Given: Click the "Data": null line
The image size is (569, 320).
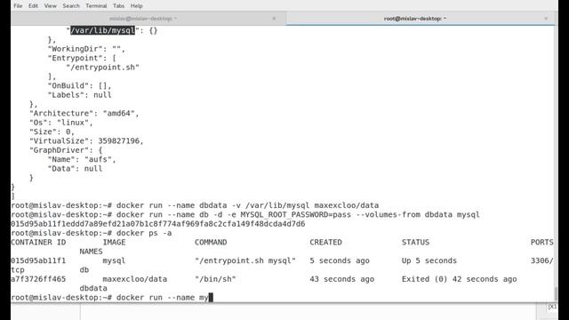Looking at the screenshot, I should [x=75, y=169].
